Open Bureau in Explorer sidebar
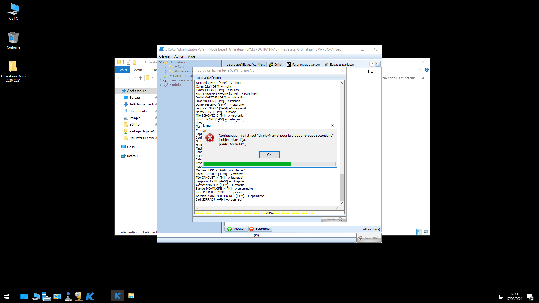This screenshot has width=539, height=303. (134, 98)
